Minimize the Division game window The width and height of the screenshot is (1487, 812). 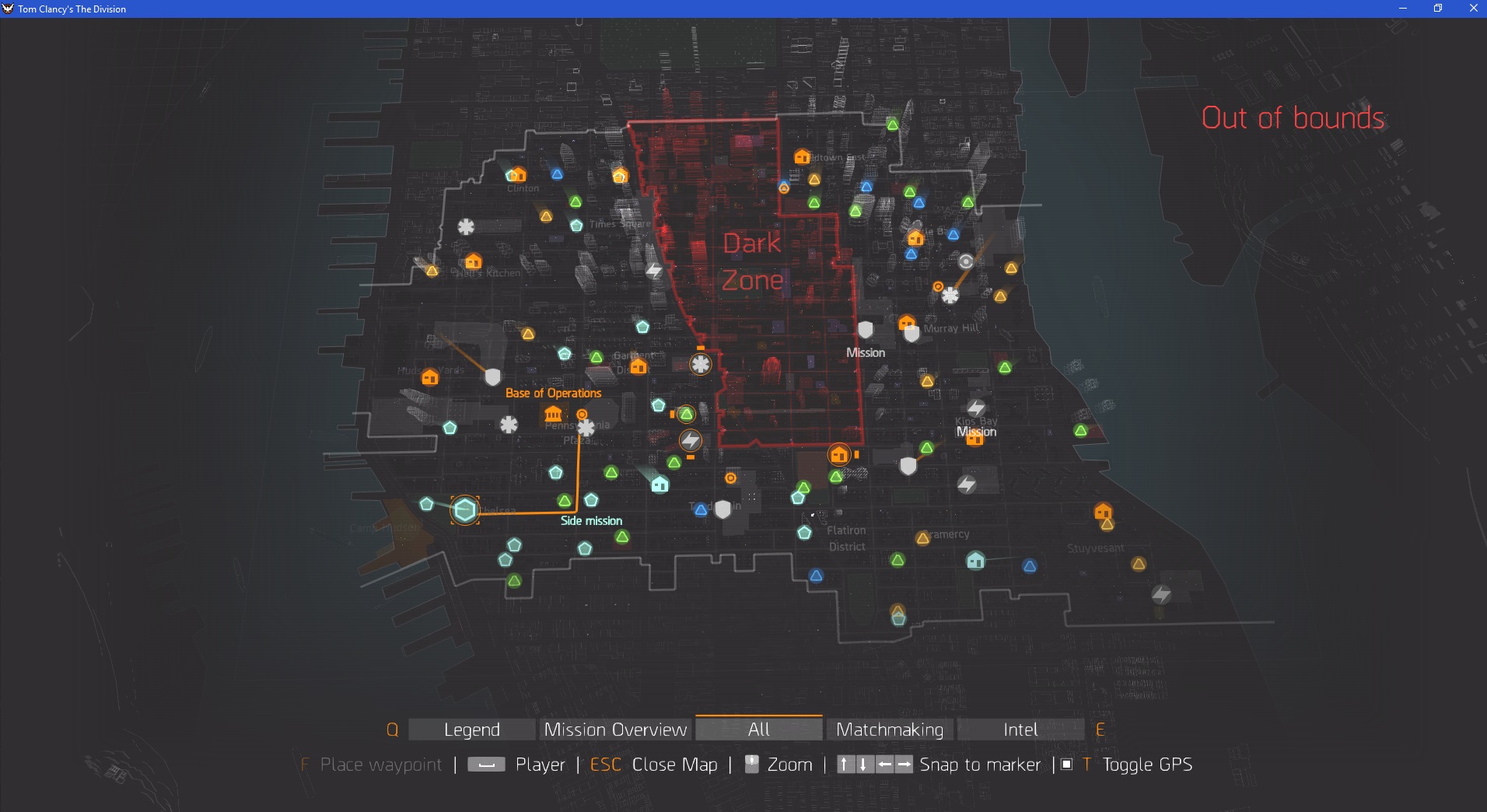pyautogui.click(x=1403, y=9)
